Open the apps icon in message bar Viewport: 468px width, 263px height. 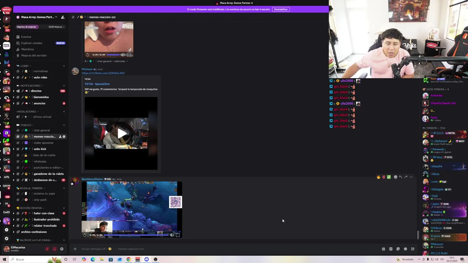pyautogui.click(x=413, y=249)
